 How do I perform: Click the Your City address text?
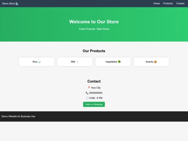pyautogui.click(x=96, y=88)
